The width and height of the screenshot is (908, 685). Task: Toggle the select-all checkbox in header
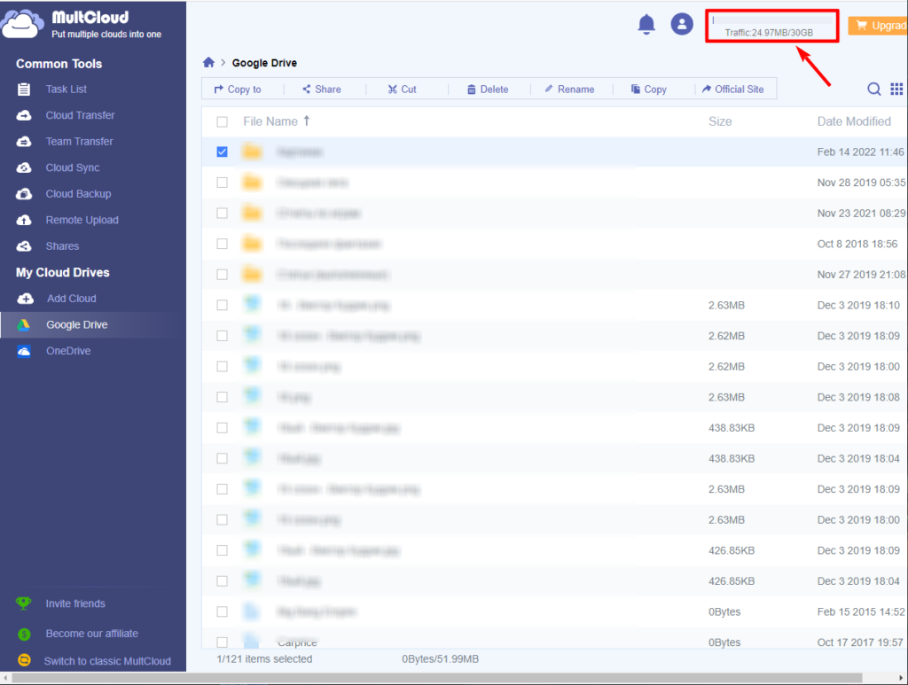223,121
